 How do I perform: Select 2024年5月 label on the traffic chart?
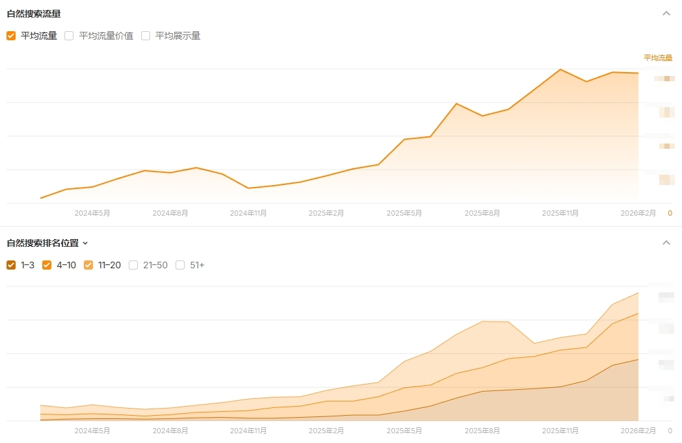(92, 213)
